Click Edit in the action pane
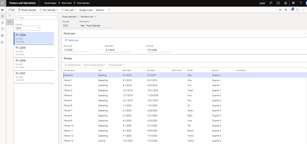The image size is (307, 144). click(x=11, y=10)
